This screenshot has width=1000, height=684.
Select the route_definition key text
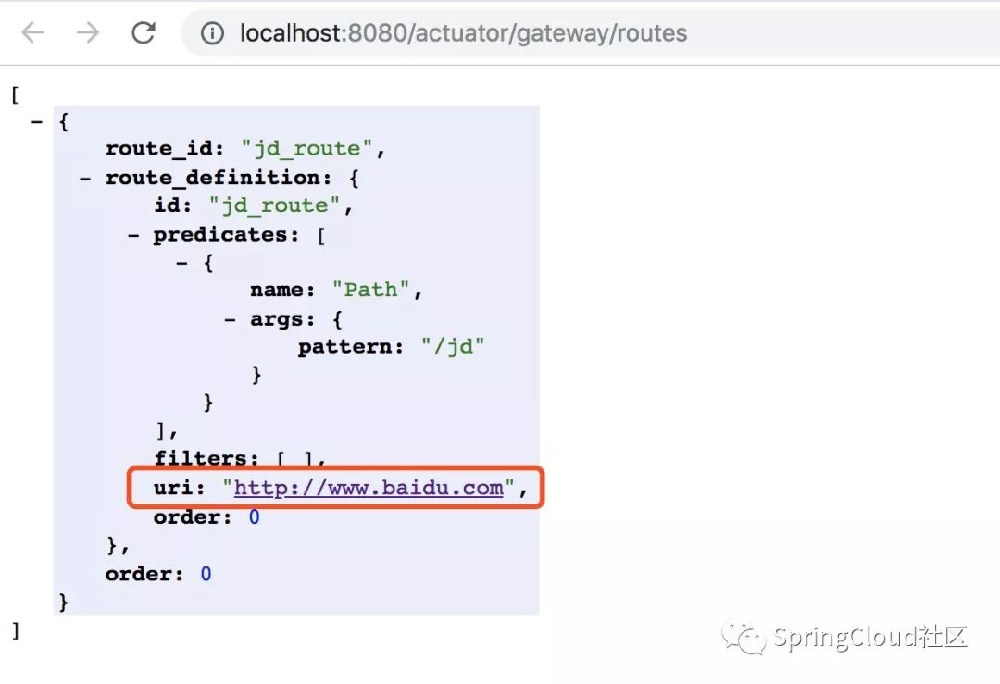pos(212,177)
